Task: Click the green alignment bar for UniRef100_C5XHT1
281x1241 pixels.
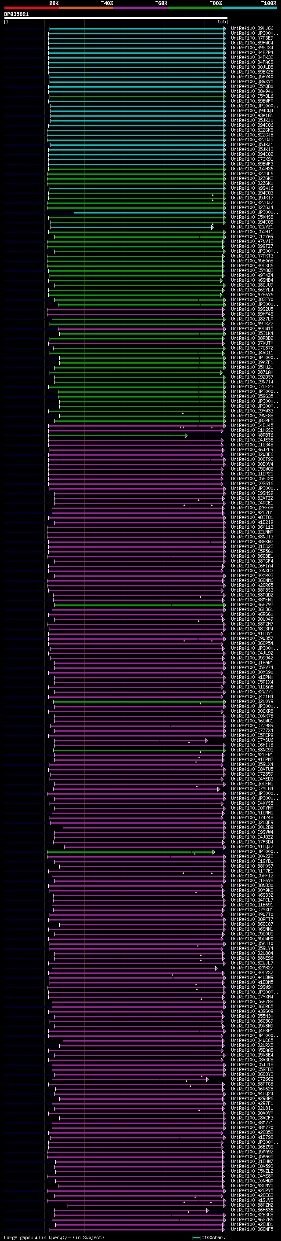Action: 138,232
